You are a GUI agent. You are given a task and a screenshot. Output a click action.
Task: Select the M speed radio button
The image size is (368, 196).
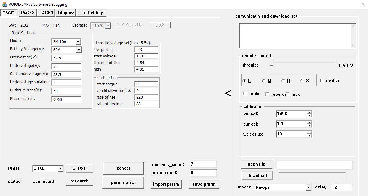point(264,81)
